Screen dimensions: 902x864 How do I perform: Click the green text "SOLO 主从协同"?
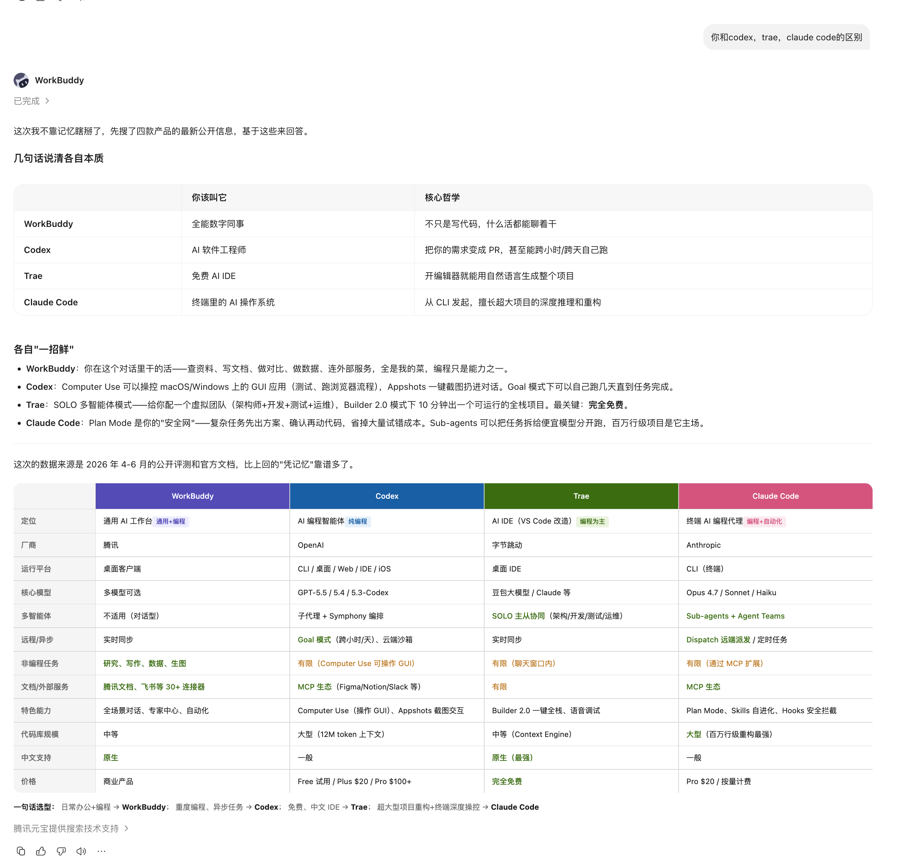coord(518,616)
